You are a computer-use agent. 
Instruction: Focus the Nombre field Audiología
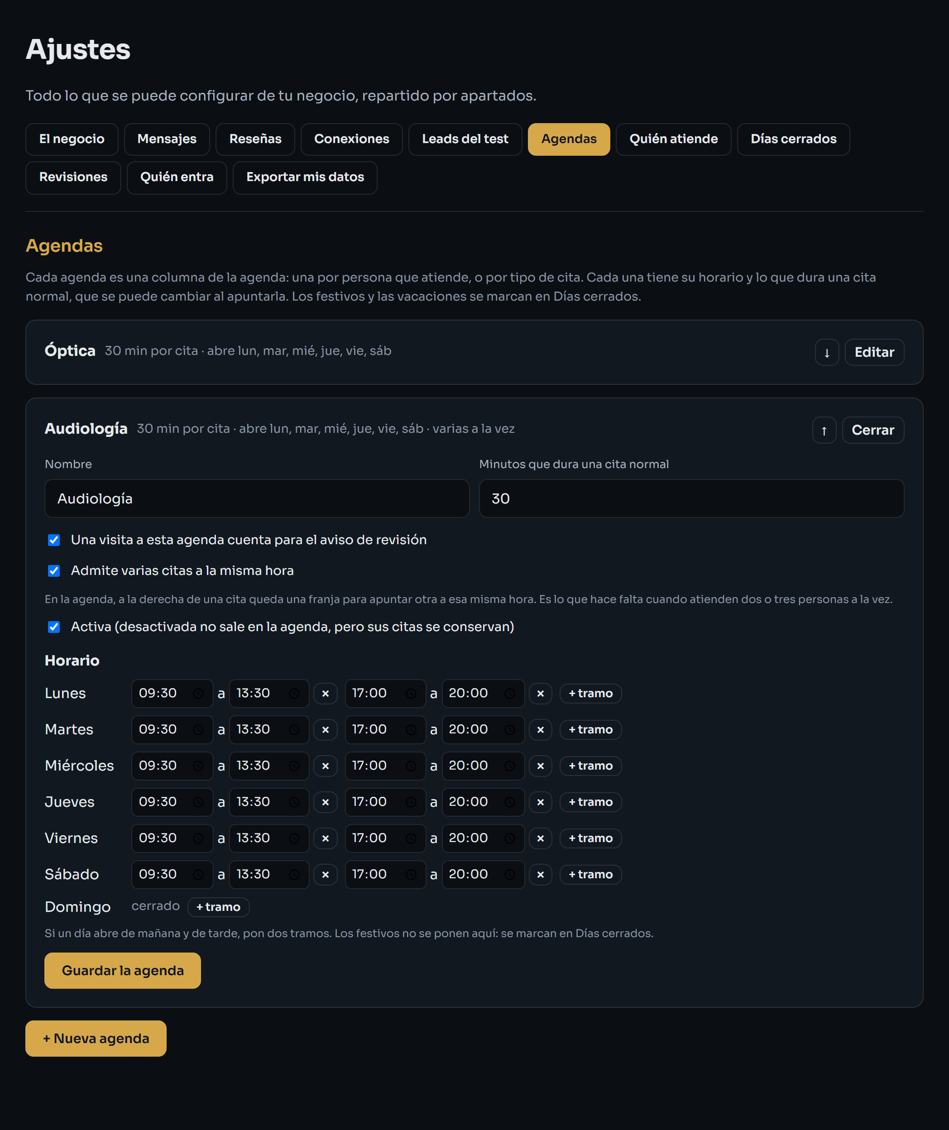(x=257, y=499)
